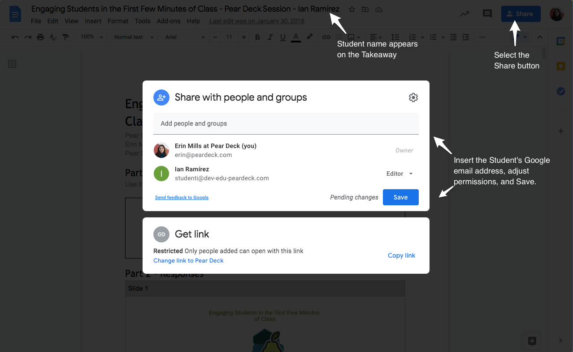Viewport: 573px width, 352px height.
Task: Expand the Arial font dropdown
Action: click(184, 37)
